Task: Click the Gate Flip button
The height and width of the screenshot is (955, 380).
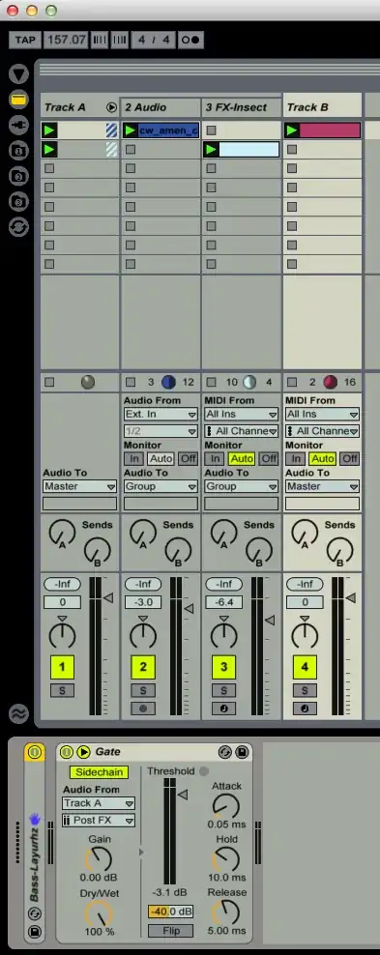Action: [170, 931]
